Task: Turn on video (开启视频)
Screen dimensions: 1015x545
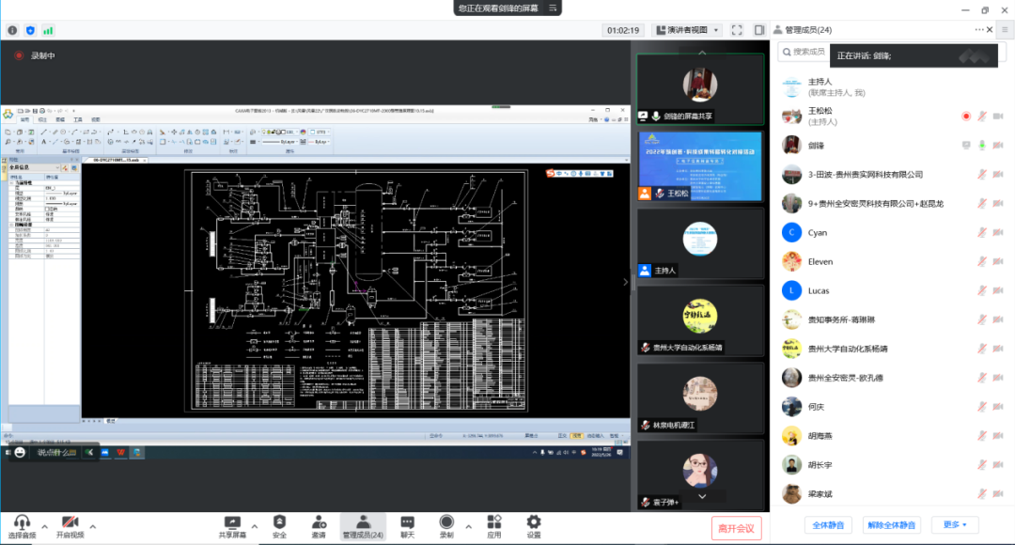Action: point(70,526)
